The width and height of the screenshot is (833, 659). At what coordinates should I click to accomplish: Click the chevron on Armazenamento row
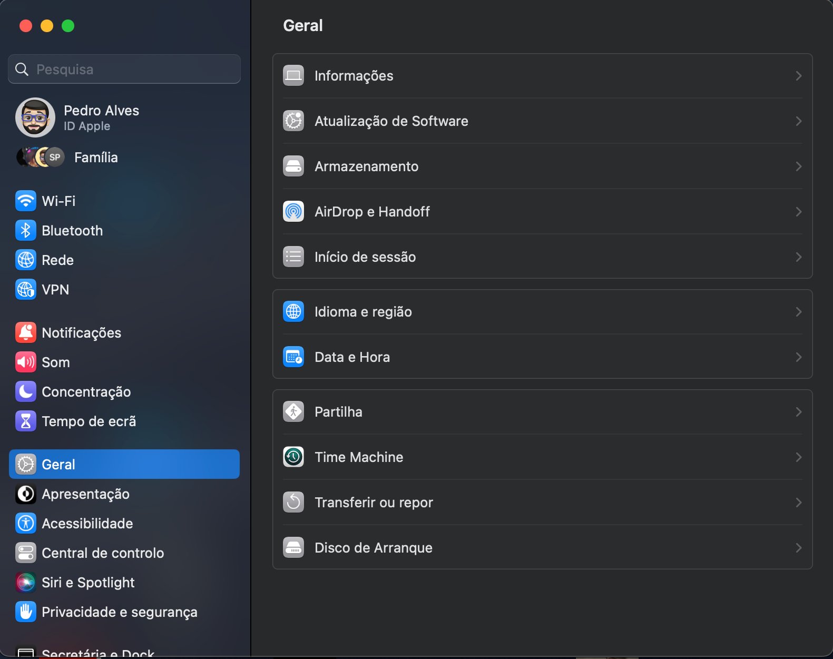(x=799, y=166)
